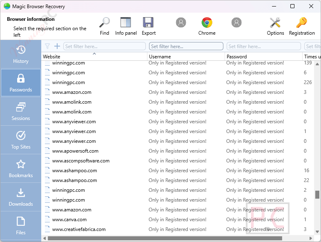The image size is (321, 242).
Task: Open the History section
Action: coord(21,54)
